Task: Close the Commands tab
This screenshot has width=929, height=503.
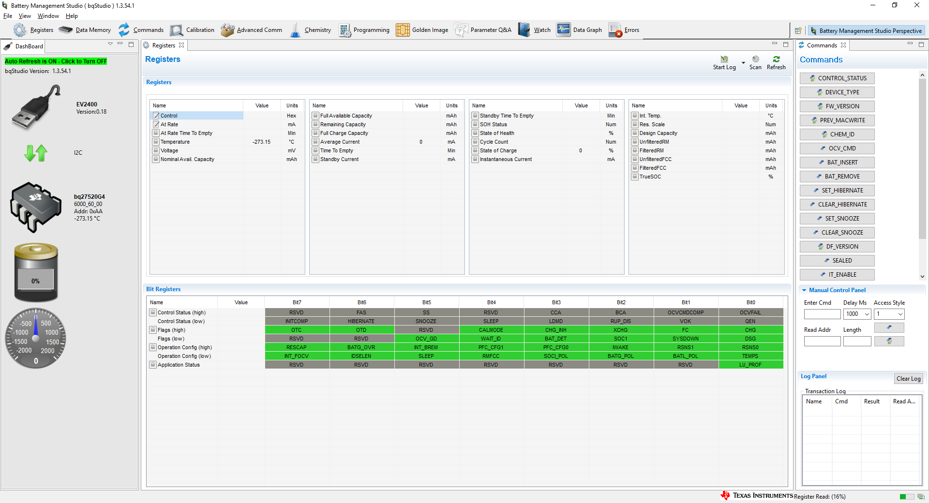Action: (x=843, y=45)
